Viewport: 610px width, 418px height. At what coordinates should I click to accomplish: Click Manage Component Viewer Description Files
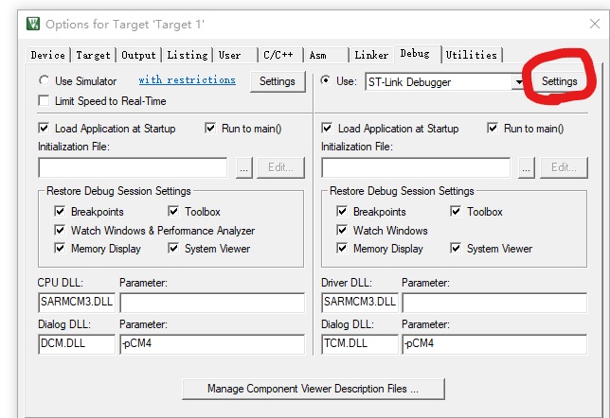pos(314,389)
